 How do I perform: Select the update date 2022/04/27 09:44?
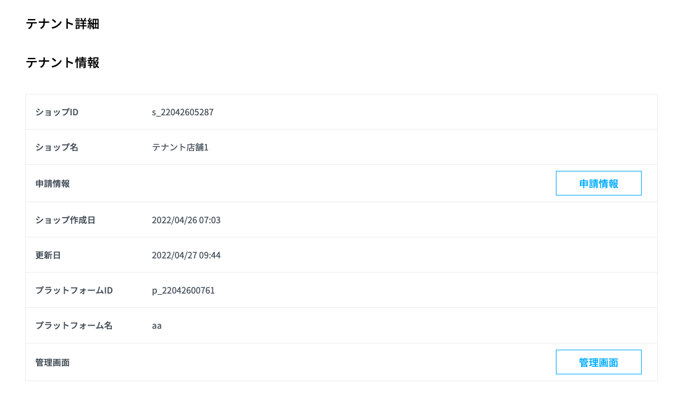187,255
